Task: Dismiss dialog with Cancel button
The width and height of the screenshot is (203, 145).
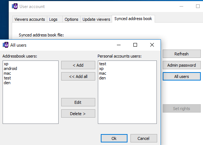Action: pyautogui.click(x=144, y=138)
